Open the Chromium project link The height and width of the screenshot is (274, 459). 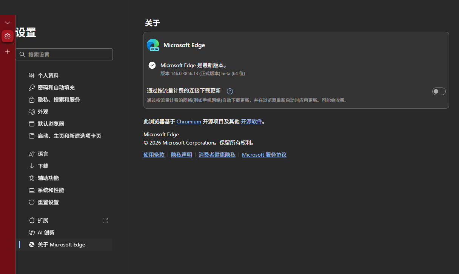tap(189, 121)
